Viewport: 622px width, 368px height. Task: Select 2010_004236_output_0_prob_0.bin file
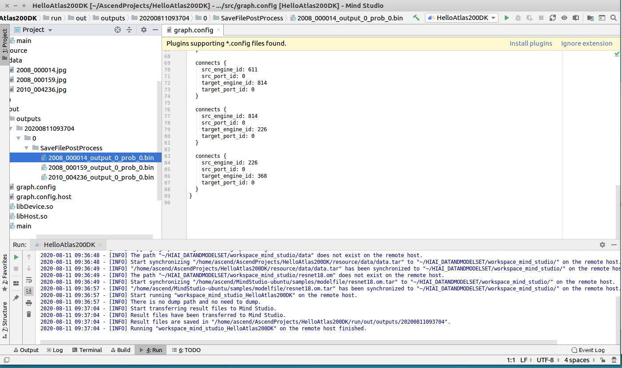[101, 177]
